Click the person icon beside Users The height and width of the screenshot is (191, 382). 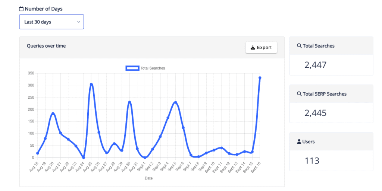pyautogui.click(x=299, y=142)
